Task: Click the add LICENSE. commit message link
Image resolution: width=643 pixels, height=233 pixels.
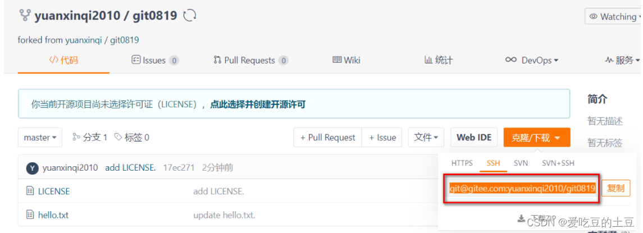Action: click(x=130, y=168)
